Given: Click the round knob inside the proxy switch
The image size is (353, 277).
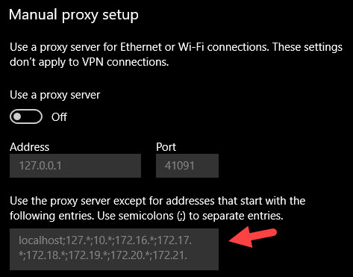Looking at the screenshot, I should point(17,116).
